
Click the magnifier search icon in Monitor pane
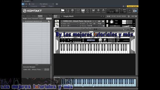click(49, 21)
